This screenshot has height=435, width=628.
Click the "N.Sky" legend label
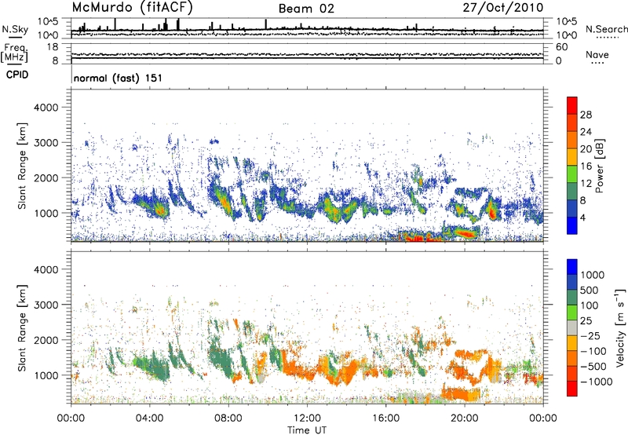(15, 29)
